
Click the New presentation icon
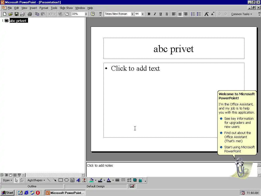(5, 14)
